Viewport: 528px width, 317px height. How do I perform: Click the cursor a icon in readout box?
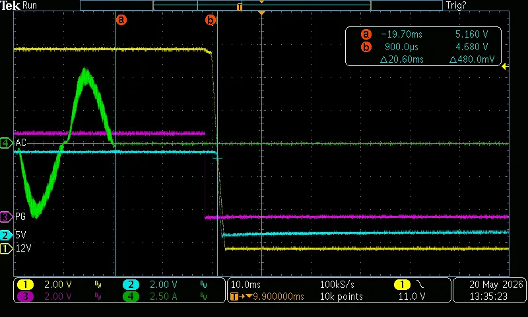click(x=366, y=34)
